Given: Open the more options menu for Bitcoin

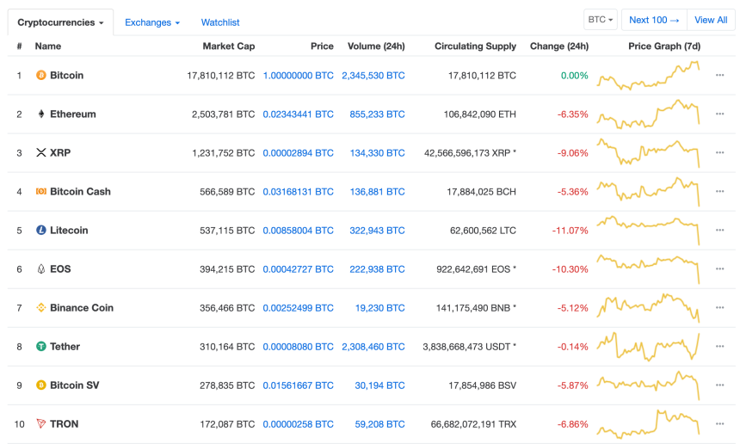Looking at the screenshot, I should 720,76.
